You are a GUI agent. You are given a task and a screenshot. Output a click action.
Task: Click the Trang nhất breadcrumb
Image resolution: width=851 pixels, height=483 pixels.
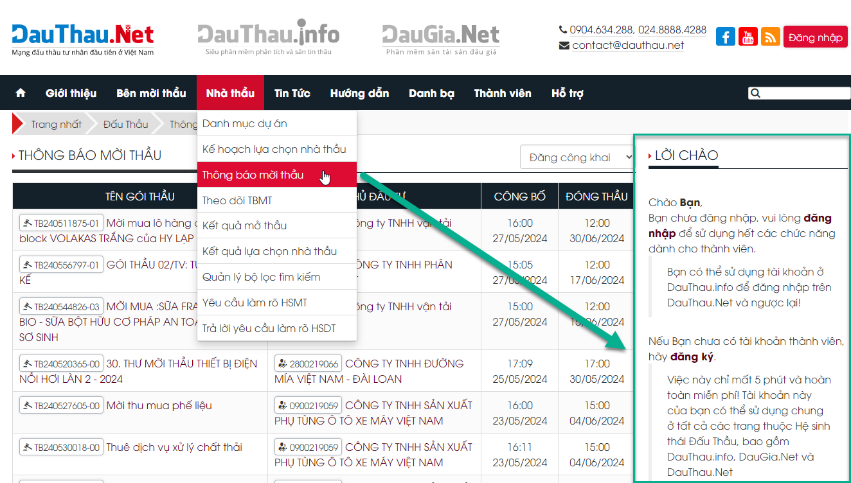(57, 125)
